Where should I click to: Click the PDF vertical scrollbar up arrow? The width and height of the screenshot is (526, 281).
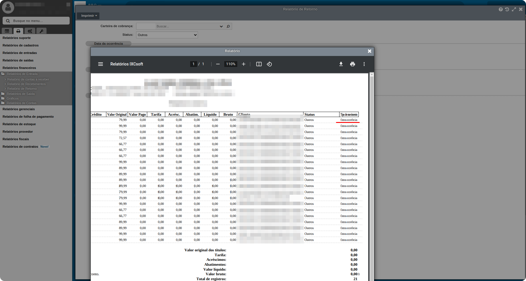tap(372, 74)
